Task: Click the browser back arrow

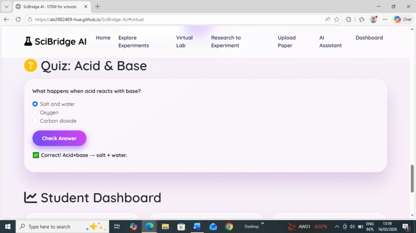Action: coord(6,20)
